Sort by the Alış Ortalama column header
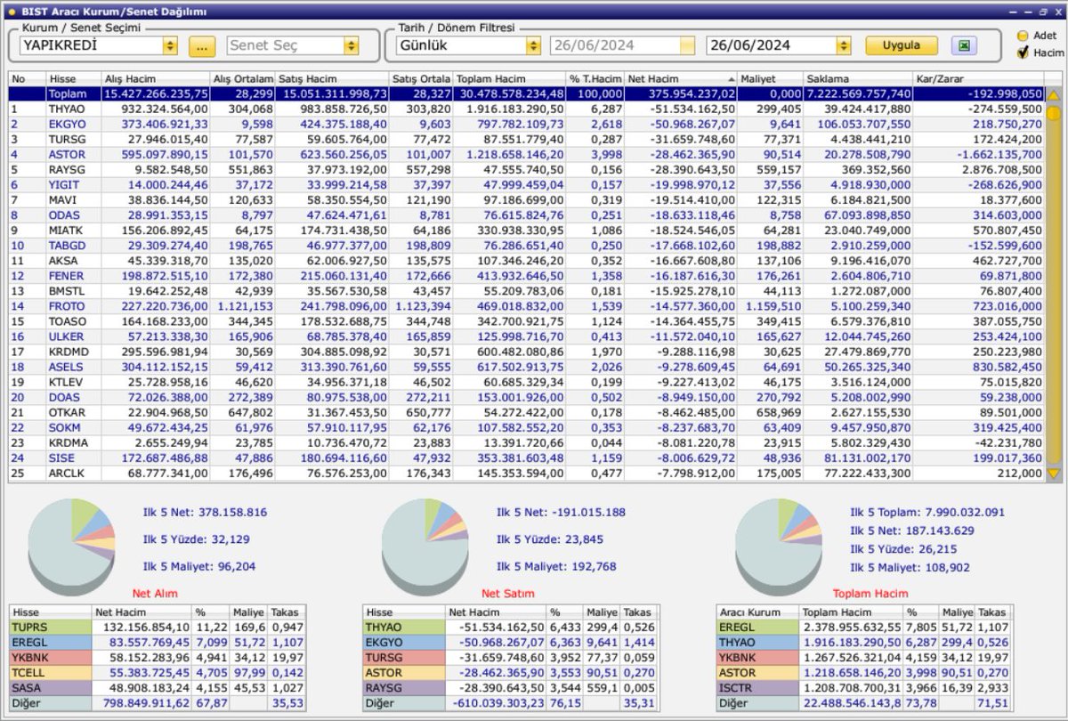The height and width of the screenshot is (721, 1068). (242, 78)
